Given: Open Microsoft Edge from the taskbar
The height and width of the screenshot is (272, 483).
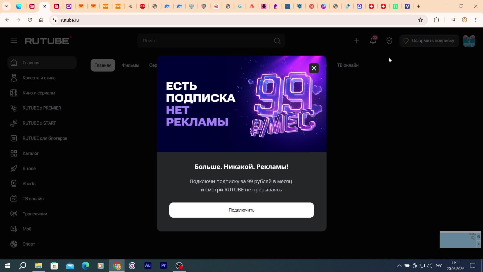Looking at the screenshot, I should [x=86, y=266].
